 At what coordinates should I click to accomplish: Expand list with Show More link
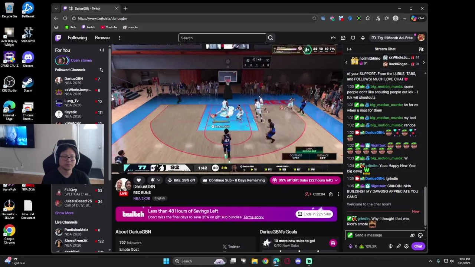(64, 213)
